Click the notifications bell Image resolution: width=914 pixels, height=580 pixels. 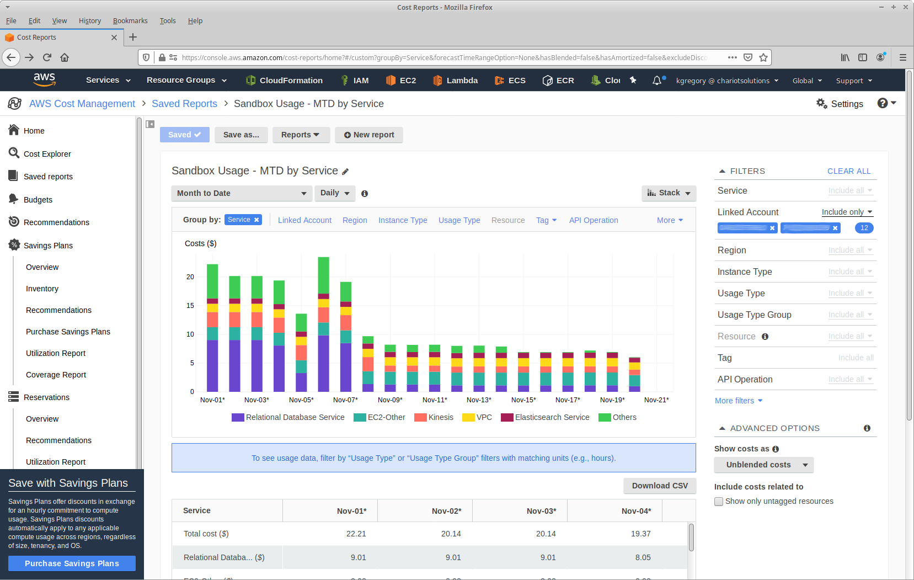pos(657,80)
